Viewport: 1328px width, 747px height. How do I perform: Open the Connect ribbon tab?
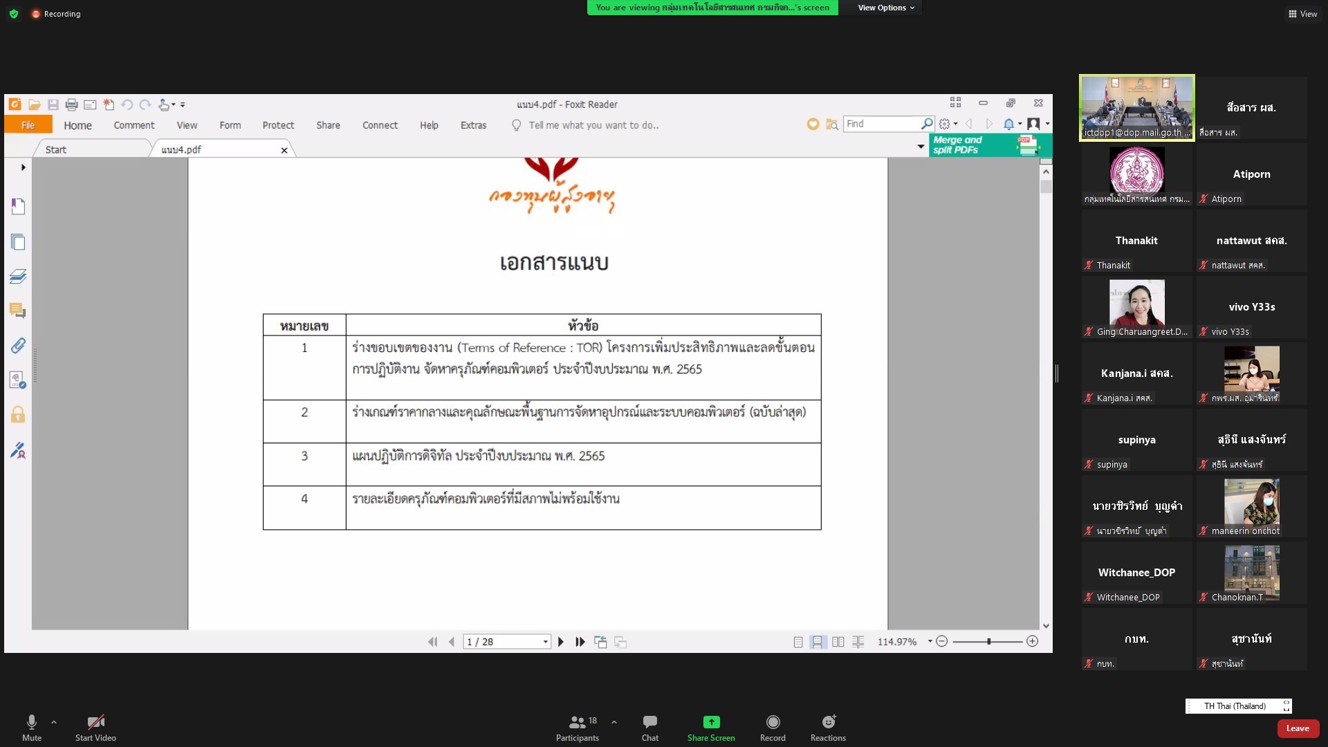click(380, 125)
